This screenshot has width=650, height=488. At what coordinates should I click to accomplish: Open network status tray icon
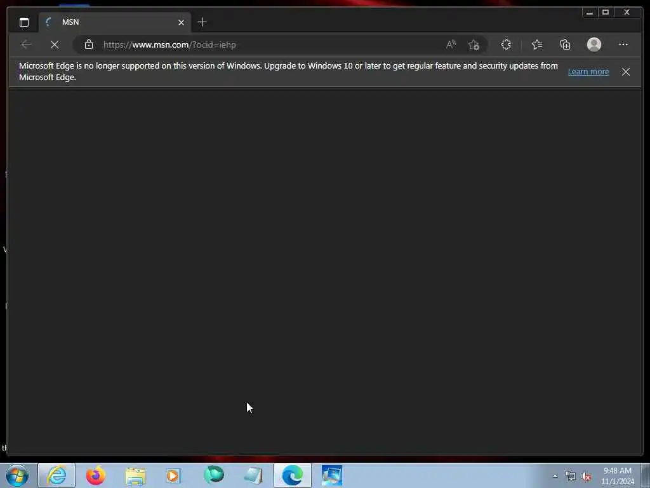pos(571,477)
